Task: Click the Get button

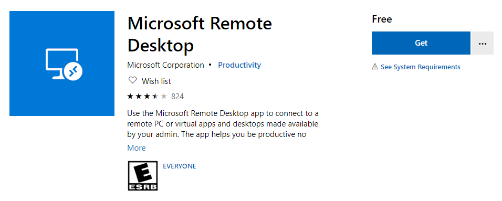Action: pyautogui.click(x=421, y=43)
